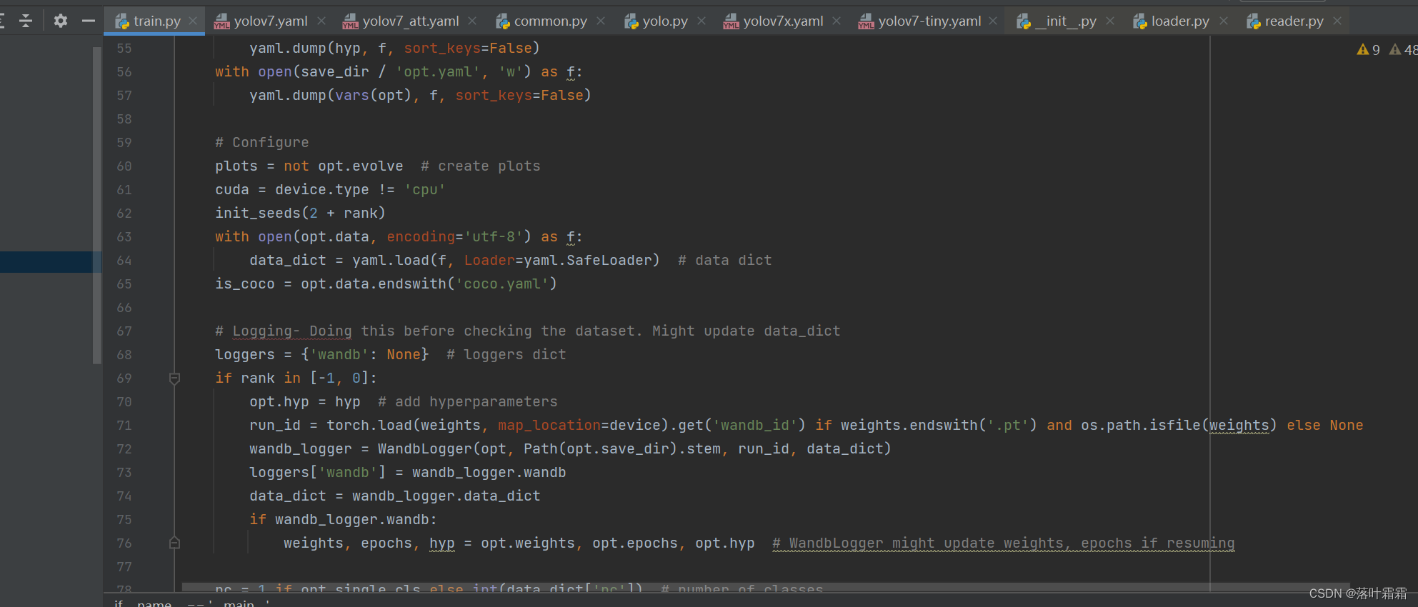Open inspection warnings indicator showing 9
The image size is (1418, 607).
click(1368, 50)
